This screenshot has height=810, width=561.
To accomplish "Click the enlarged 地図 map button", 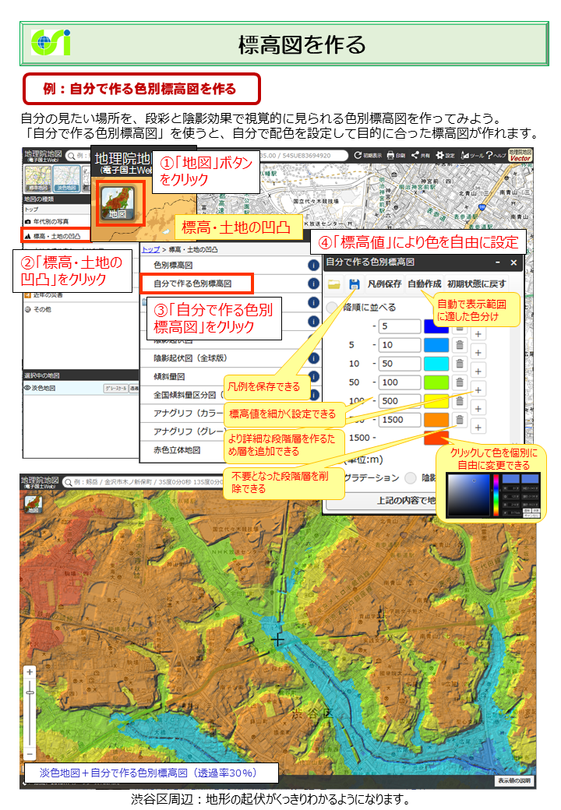I will [118, 203].
